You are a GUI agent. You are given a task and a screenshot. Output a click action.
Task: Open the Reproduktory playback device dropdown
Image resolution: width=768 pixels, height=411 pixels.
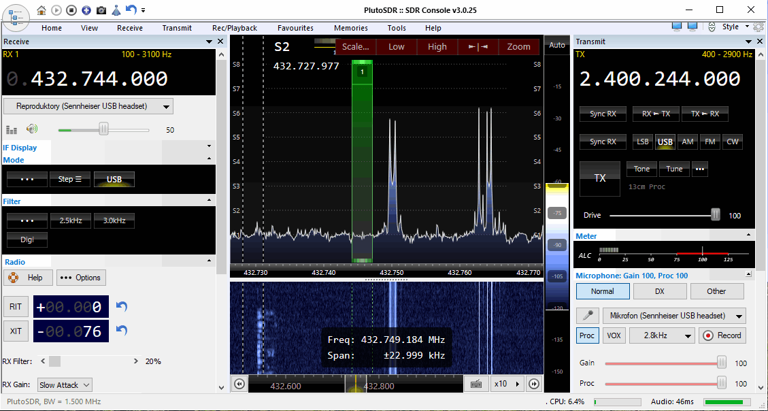click(x=88, y=106)
